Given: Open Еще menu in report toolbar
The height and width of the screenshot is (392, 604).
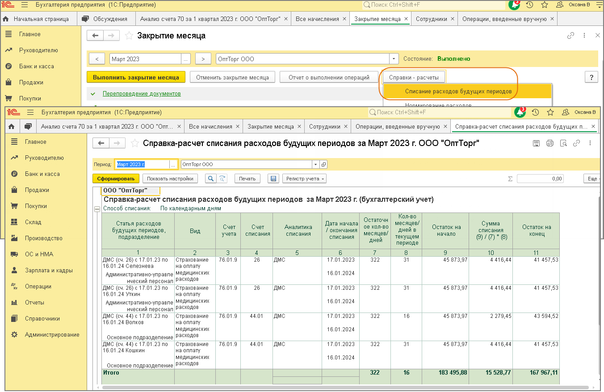Looking at the screenshot, I should point(591,179).
